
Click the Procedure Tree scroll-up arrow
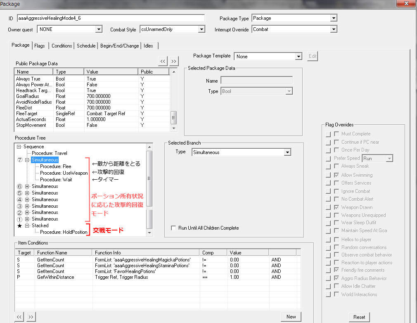pos(149,147)
